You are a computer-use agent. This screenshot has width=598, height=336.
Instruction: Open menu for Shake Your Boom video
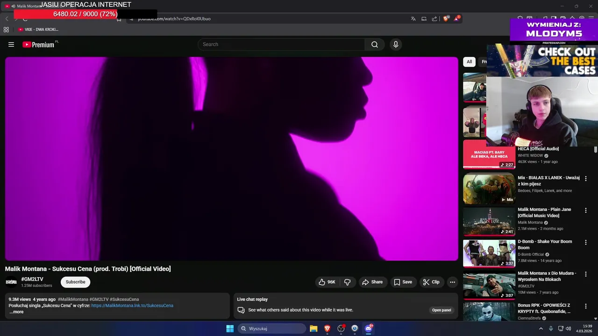tap(585, 242)
